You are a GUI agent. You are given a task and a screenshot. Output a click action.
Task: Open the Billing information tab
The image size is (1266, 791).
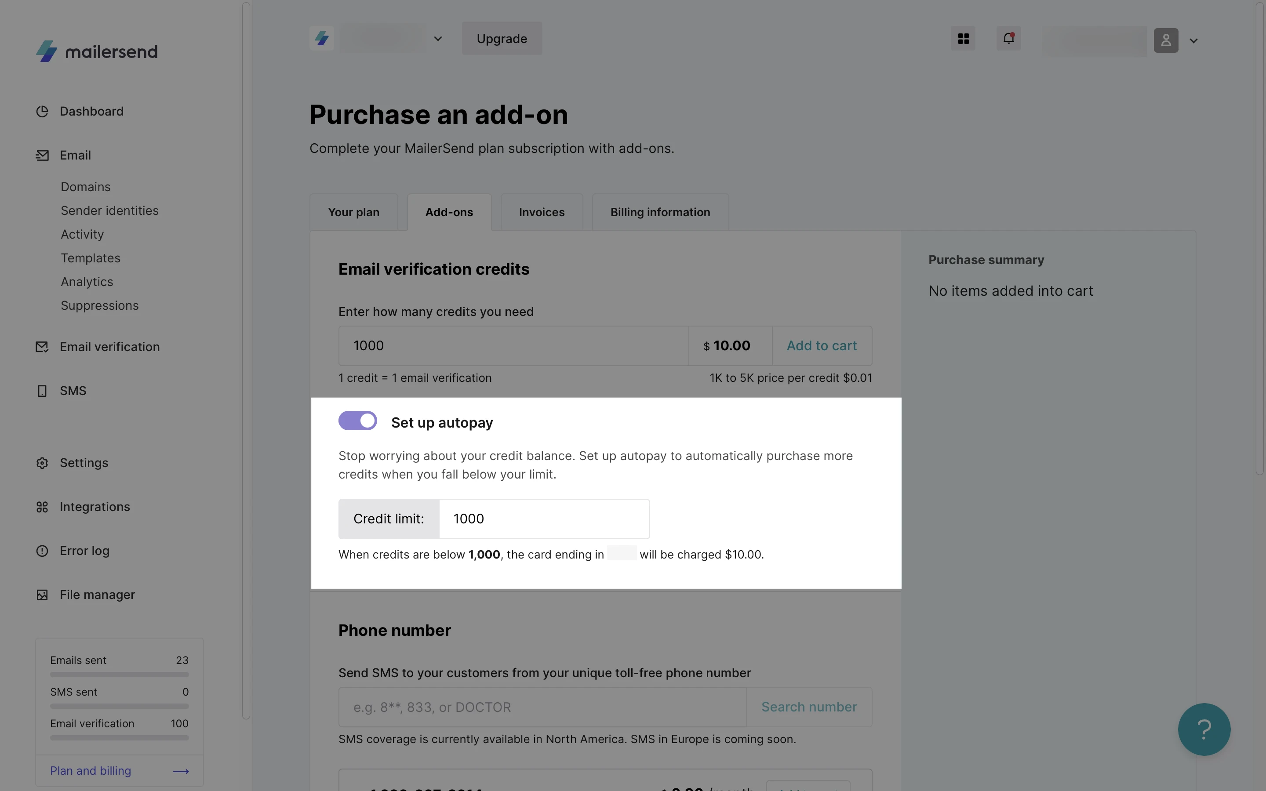tap(660, 212)
